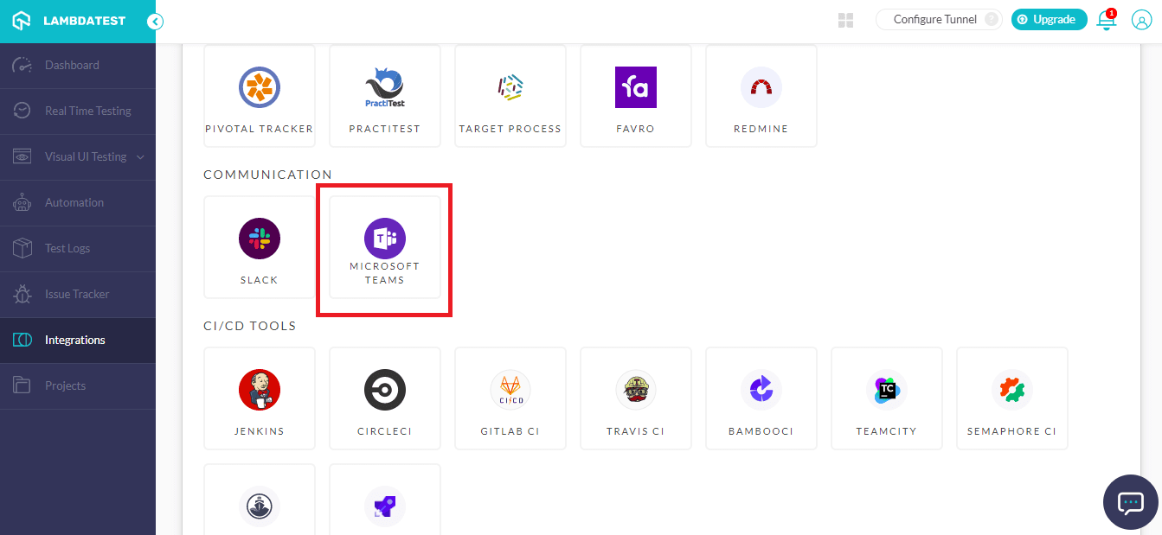
Task: Click the Upgrade button
Action: tap(1049, 19)
